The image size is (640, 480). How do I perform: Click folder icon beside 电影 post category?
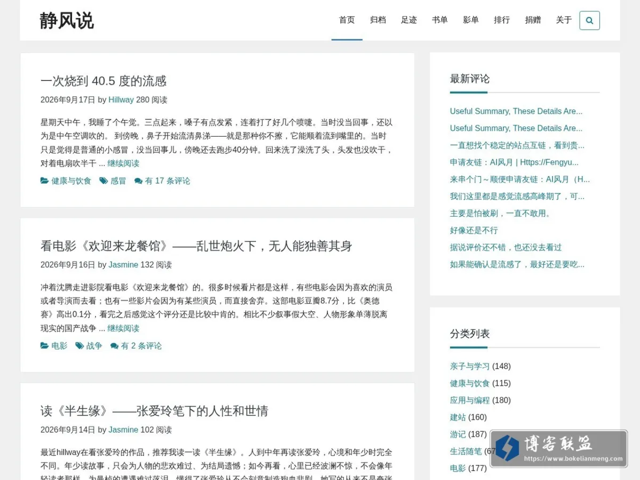pos(45,346)
